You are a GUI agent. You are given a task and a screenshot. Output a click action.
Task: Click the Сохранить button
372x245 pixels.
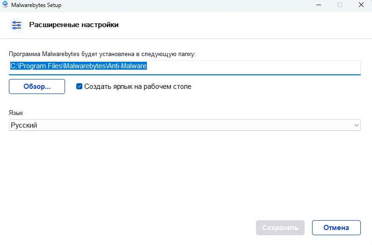[280, 228]
